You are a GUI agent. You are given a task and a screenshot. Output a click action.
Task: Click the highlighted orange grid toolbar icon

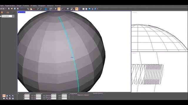(59, 9)
